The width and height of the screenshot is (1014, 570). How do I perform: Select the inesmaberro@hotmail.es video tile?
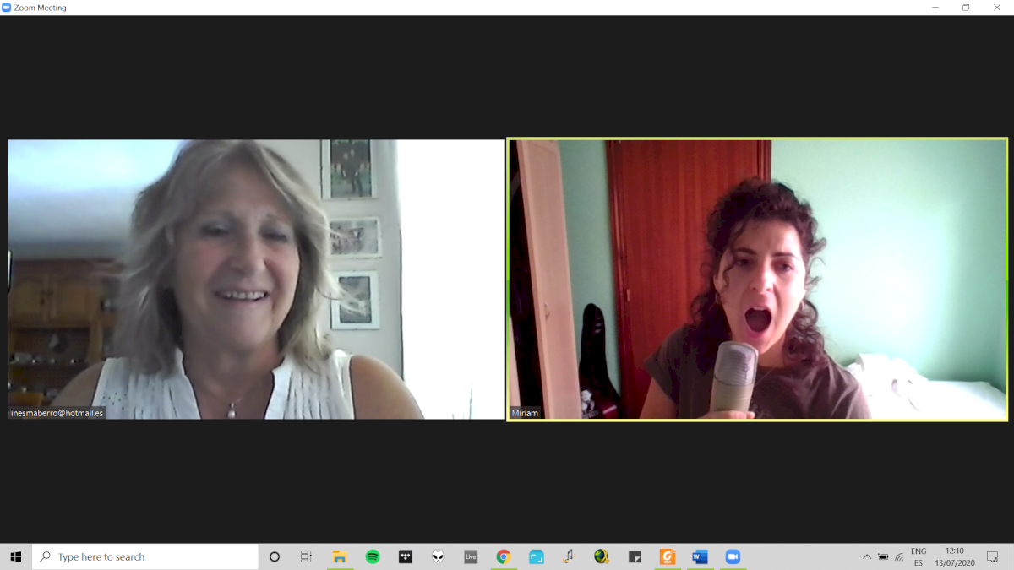[x=256, y=279]
